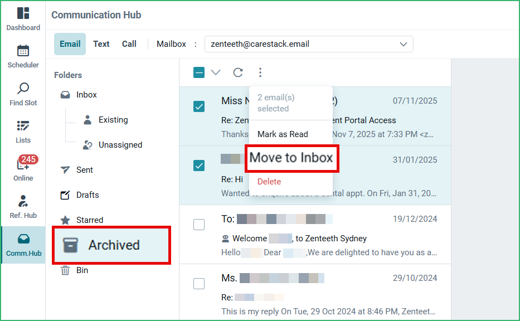Open the Existing subfolder

113,120
